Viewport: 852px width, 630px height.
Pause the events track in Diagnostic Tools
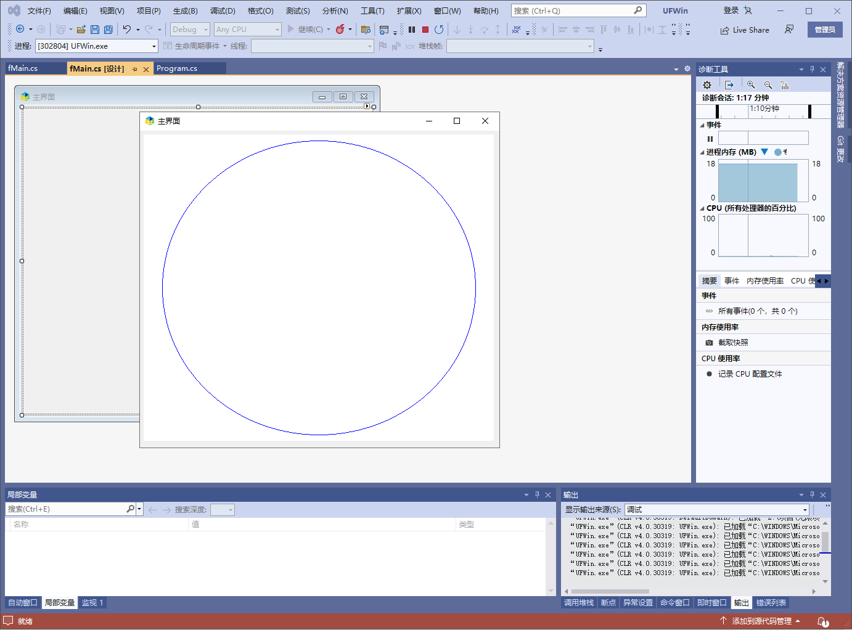click(710, 139)
